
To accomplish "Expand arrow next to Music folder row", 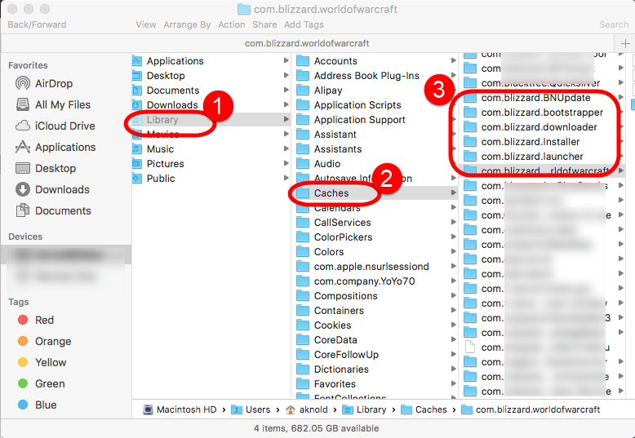I will click(x=286, y=149).
